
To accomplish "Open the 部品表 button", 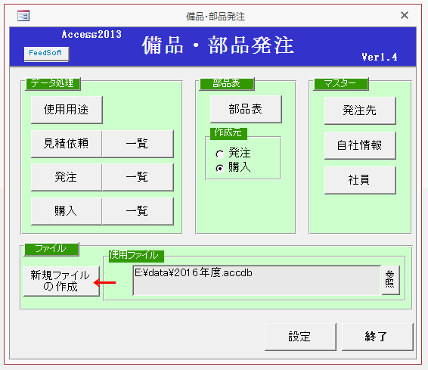I will coord(246,109).
